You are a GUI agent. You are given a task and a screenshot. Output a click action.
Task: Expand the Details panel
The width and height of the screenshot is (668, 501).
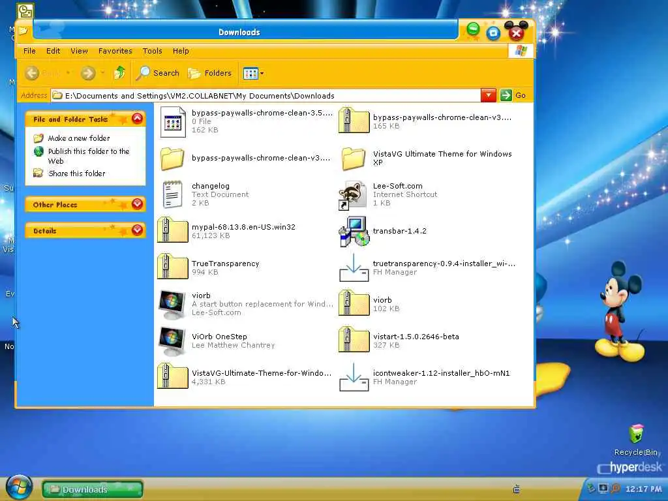point(137,230)
